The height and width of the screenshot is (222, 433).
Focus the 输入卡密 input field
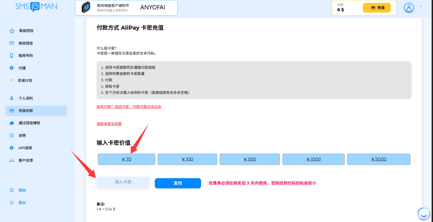point(123,182)
